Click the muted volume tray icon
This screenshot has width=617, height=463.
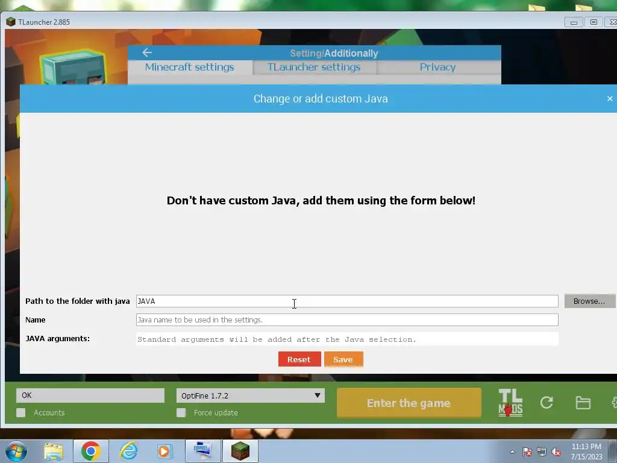tap(556, 452)
